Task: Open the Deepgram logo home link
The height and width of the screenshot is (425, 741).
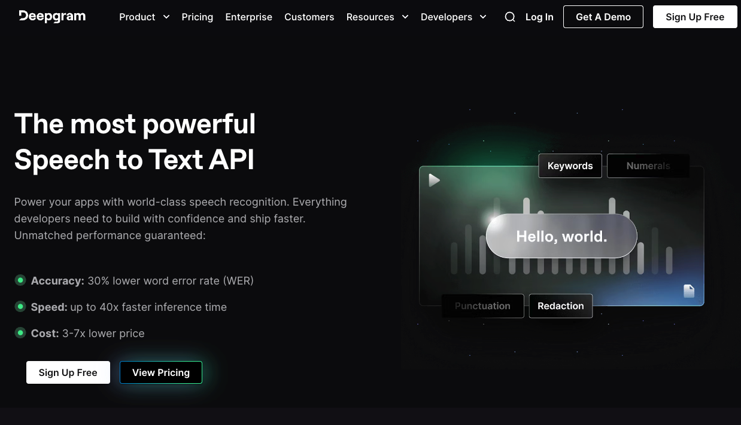Action: point(52,16)
